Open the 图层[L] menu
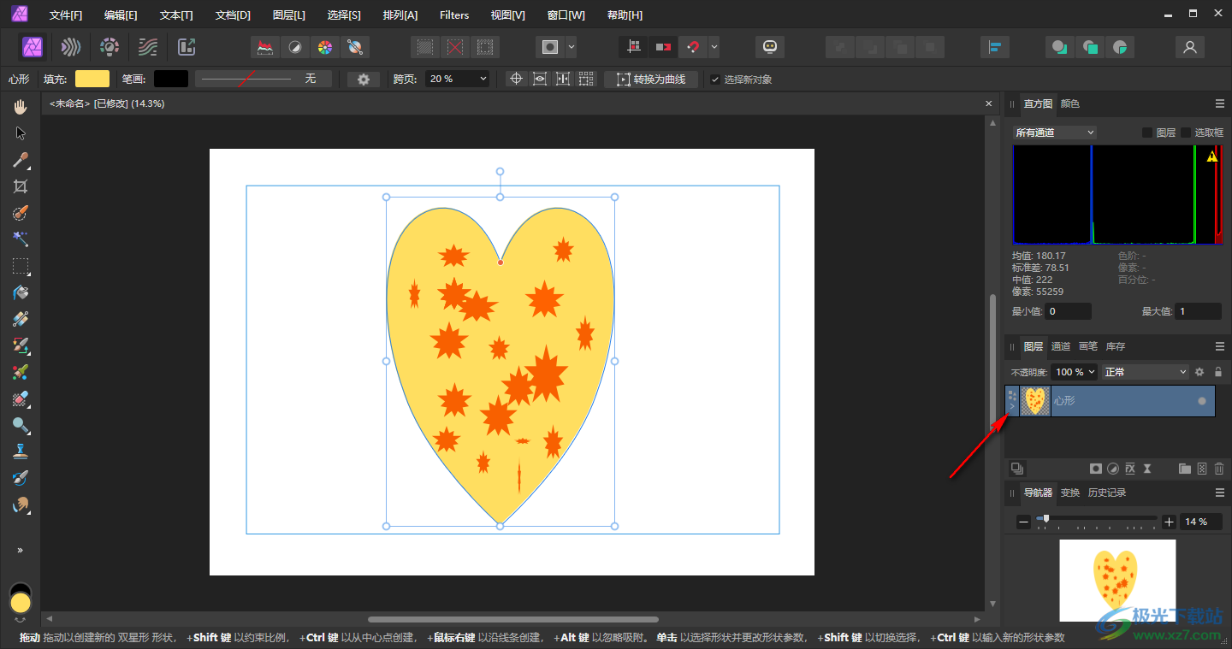1232x649 pixels. (288, 15)
